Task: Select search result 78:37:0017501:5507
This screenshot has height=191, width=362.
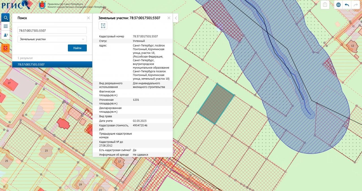Action: click(52, 64)
